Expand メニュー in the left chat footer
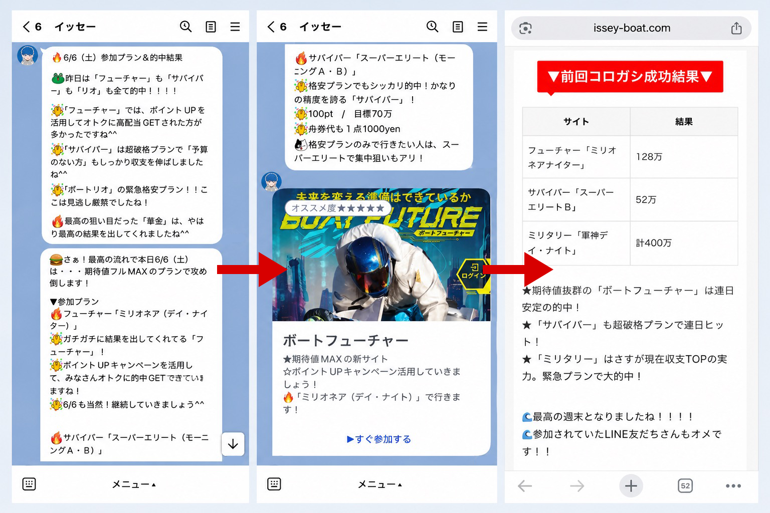 [x=134, y=484]
